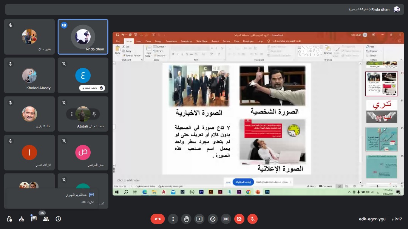Image resolution: width=408 pixels, height=229 pixels.
Task: Select the slide 14 thumbnail
Action: pyautogui.click(x=382, y=111)
